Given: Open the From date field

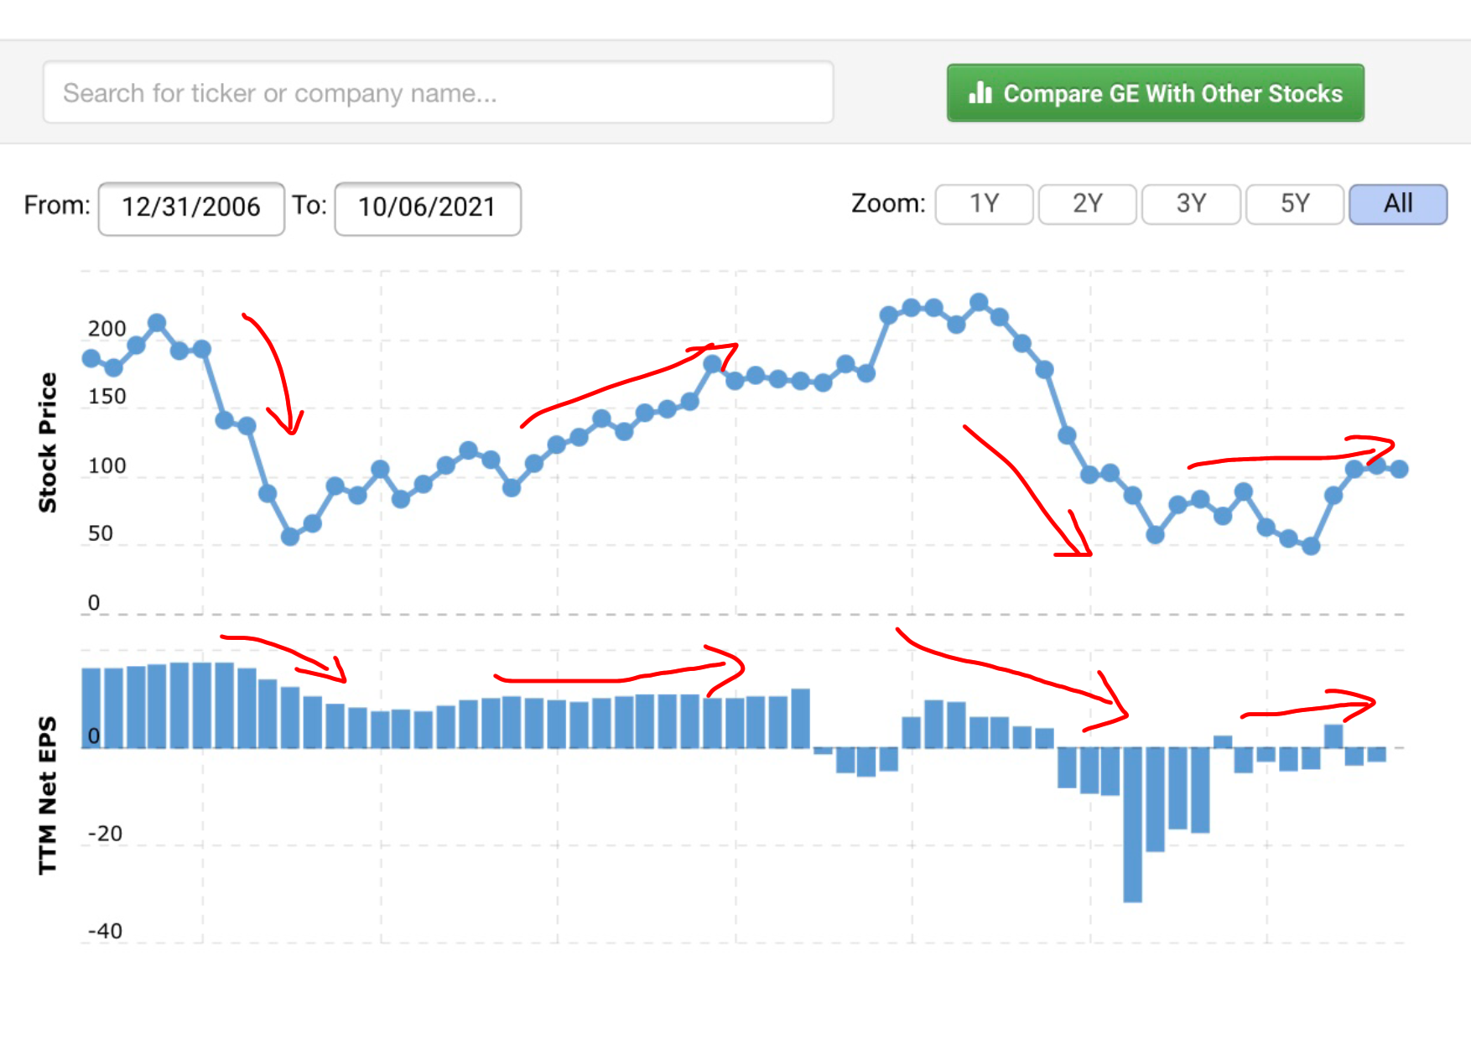Looking at the screenshot, I should 191,207.
